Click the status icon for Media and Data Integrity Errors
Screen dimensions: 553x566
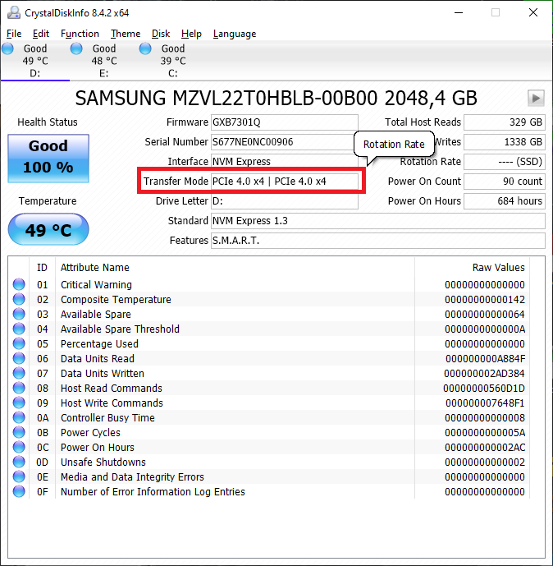pos(19,476)
